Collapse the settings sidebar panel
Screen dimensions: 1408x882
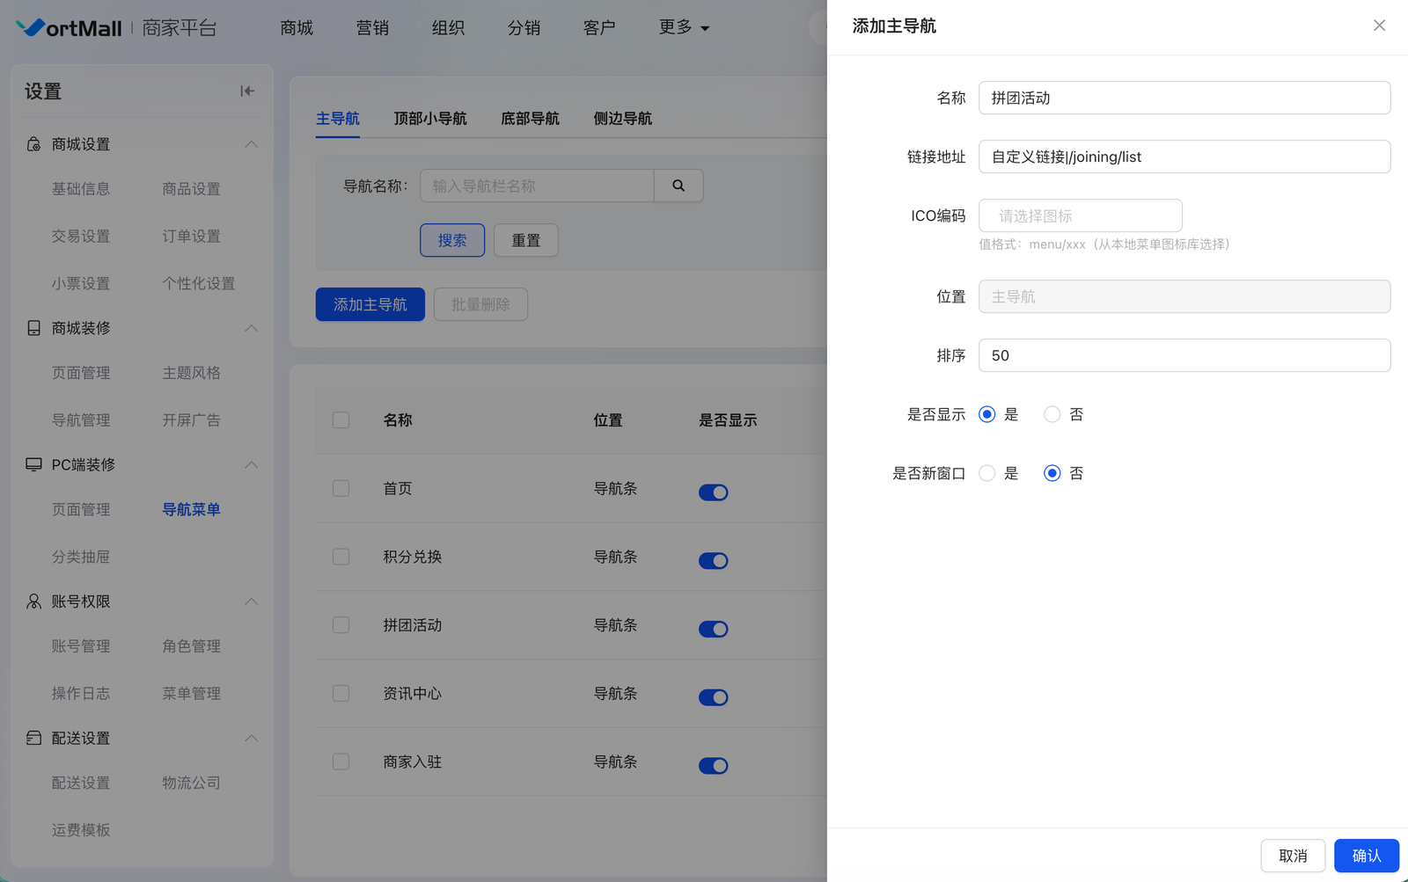point(247,91)
